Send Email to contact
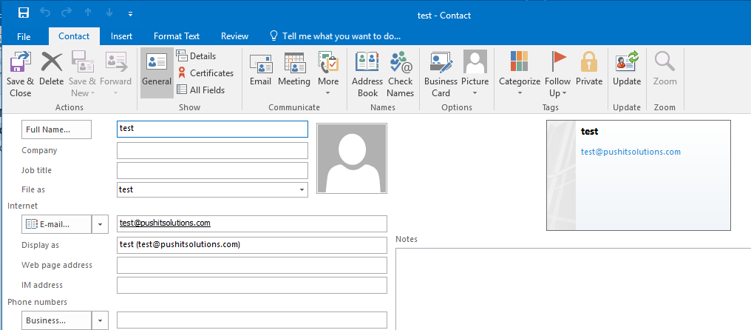 click(x=260, y=70)
